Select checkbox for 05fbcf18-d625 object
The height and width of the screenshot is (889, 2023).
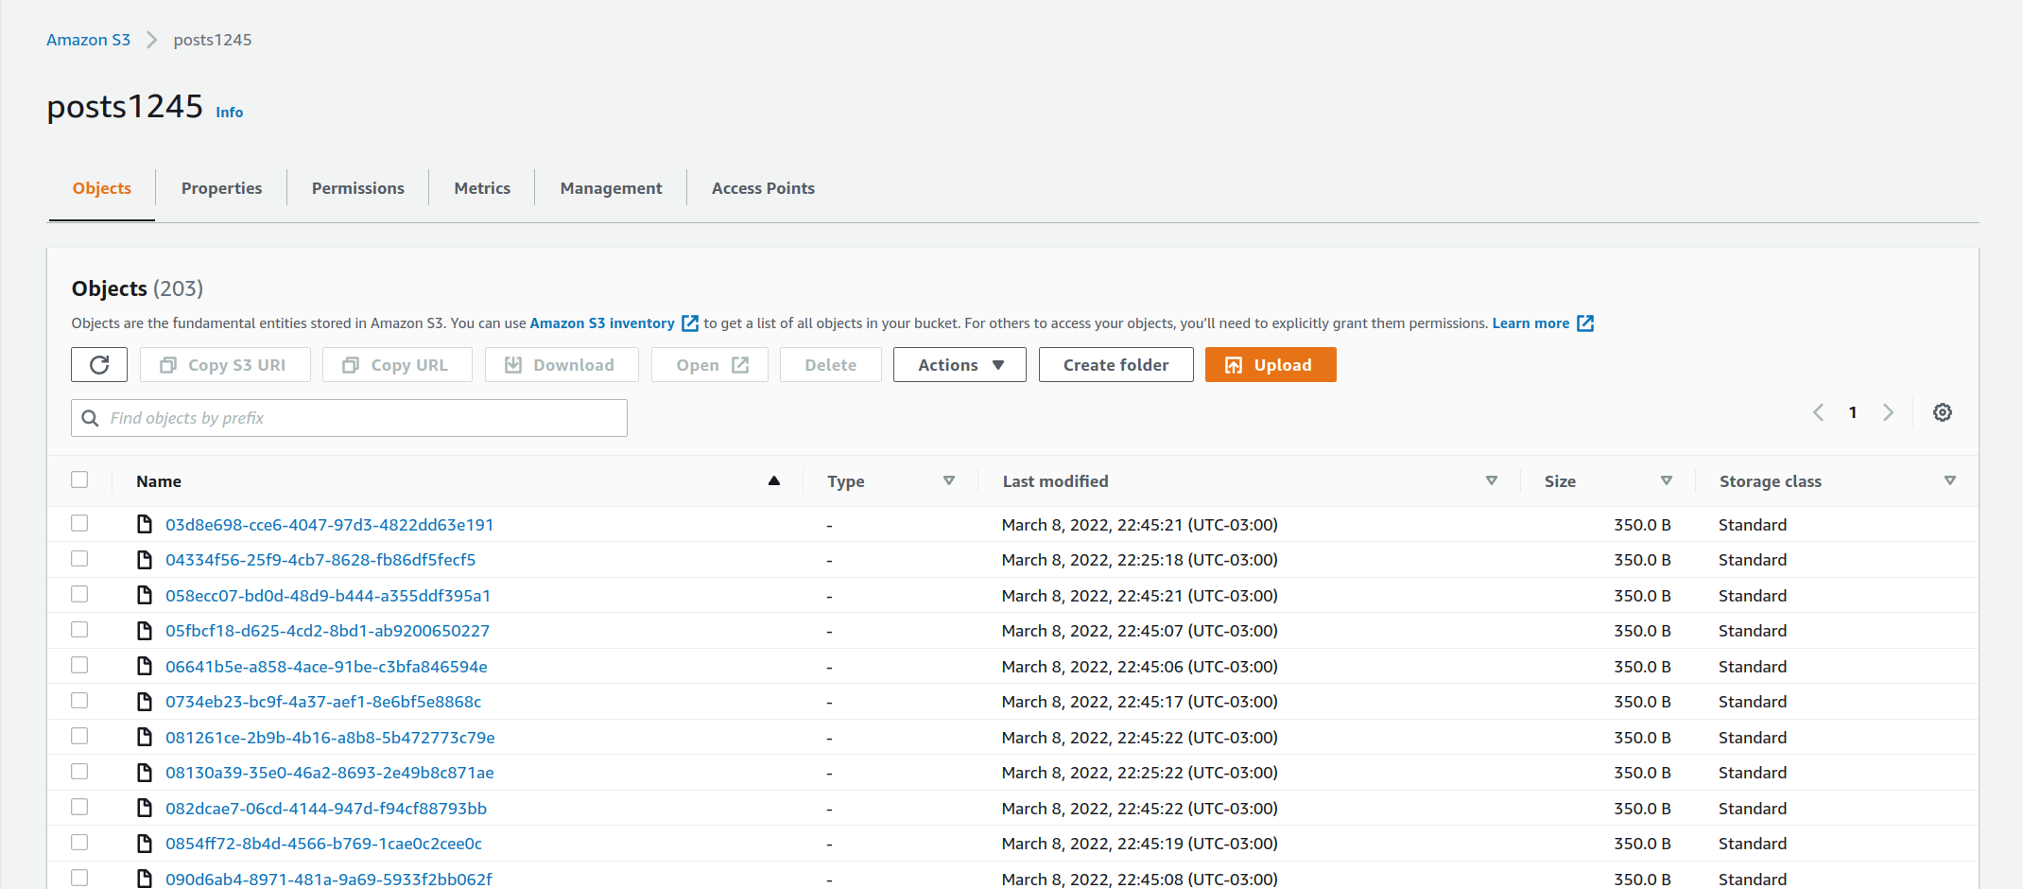click(79, 630)
